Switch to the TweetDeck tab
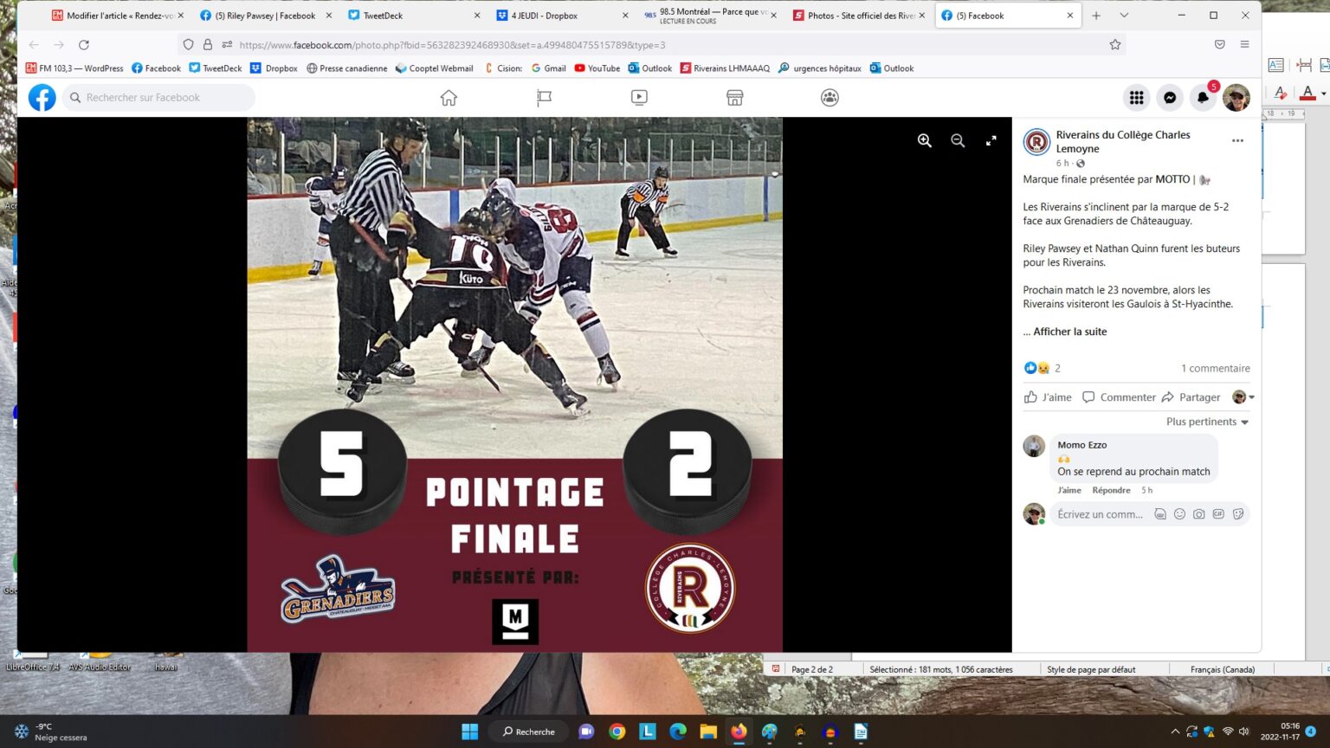 (383, 16)
